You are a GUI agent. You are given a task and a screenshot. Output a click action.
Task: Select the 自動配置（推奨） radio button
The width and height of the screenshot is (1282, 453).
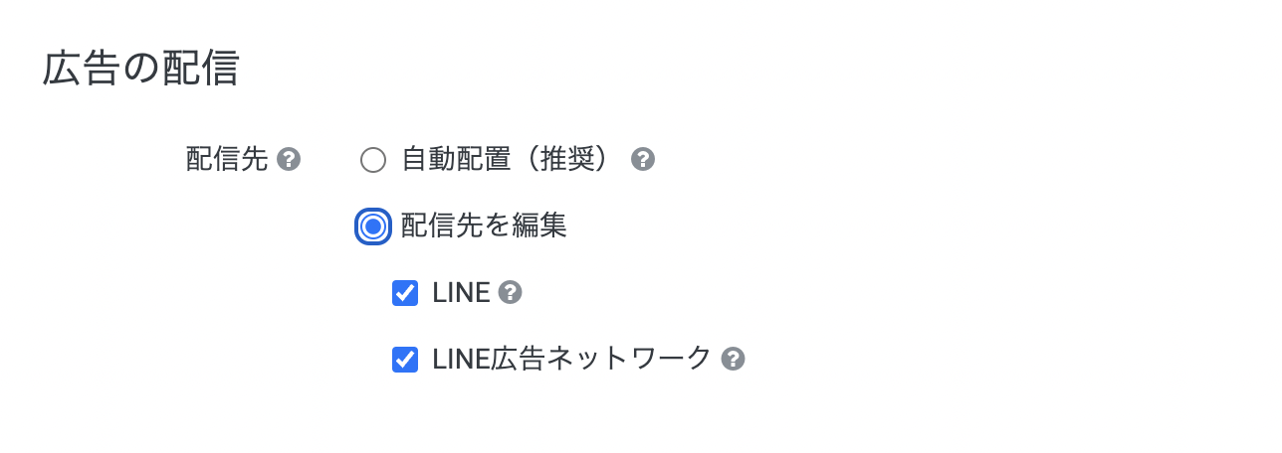373,160
